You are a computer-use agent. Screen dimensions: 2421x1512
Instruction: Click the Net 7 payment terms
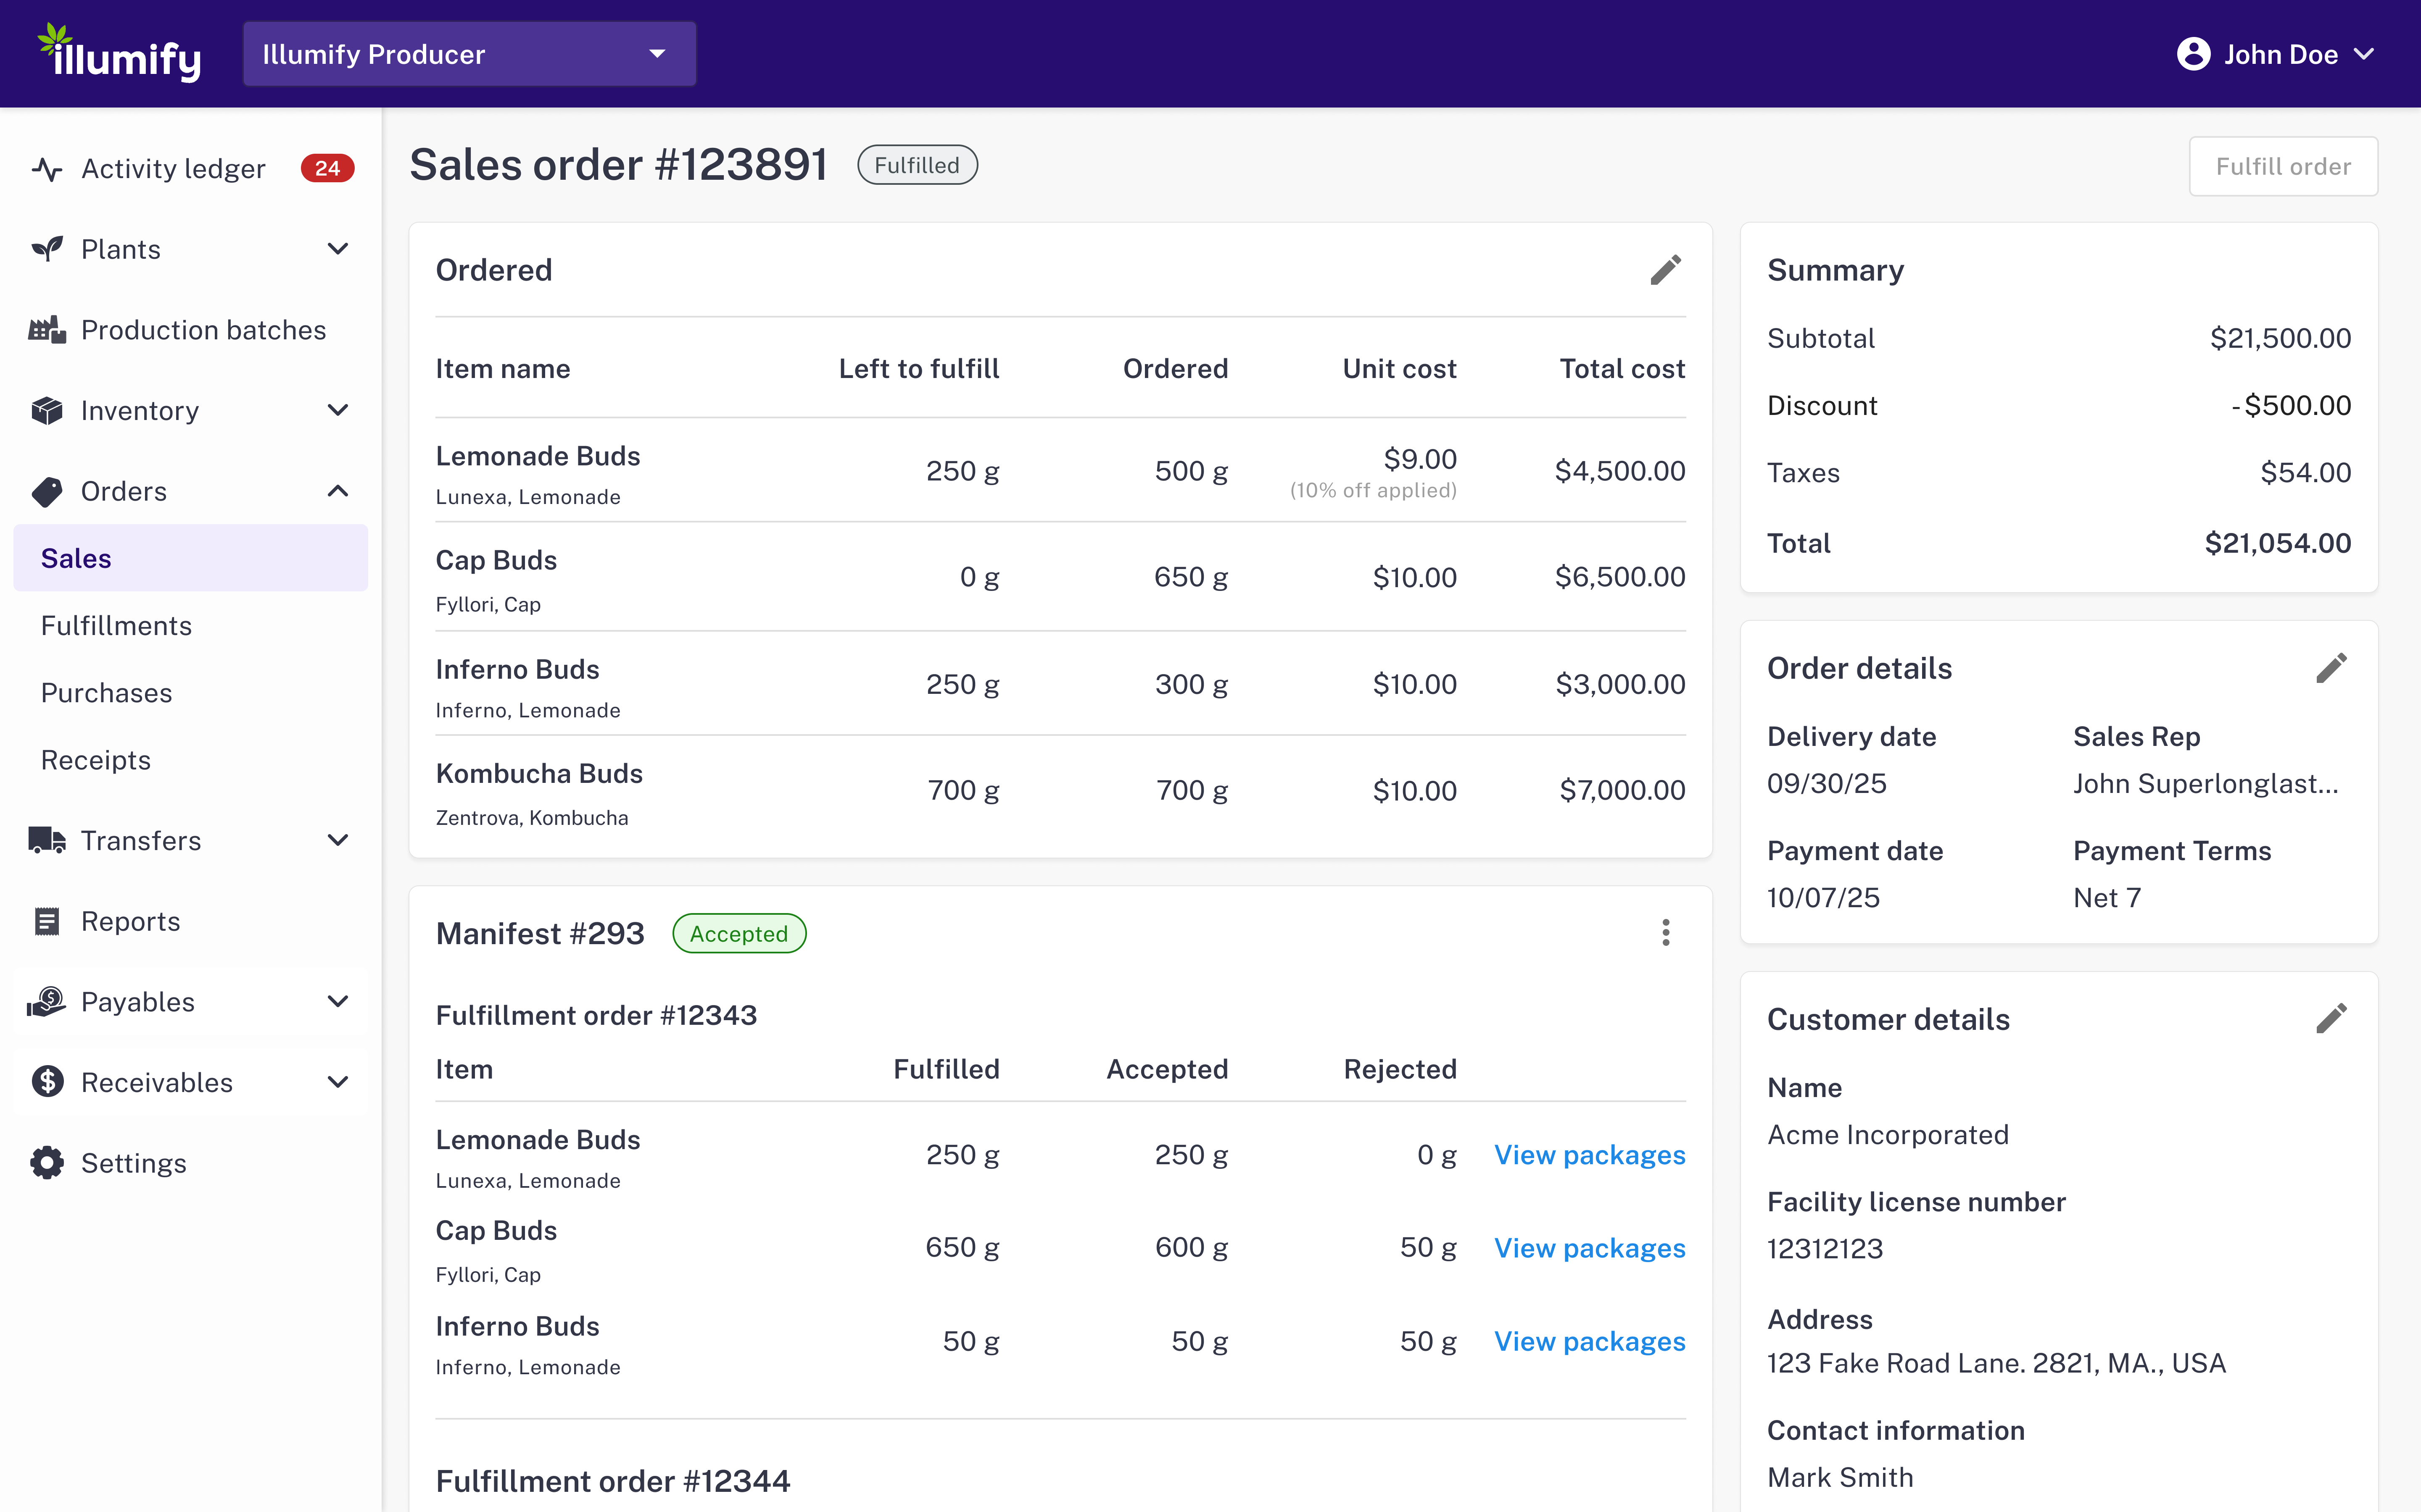click(2107, 897)
